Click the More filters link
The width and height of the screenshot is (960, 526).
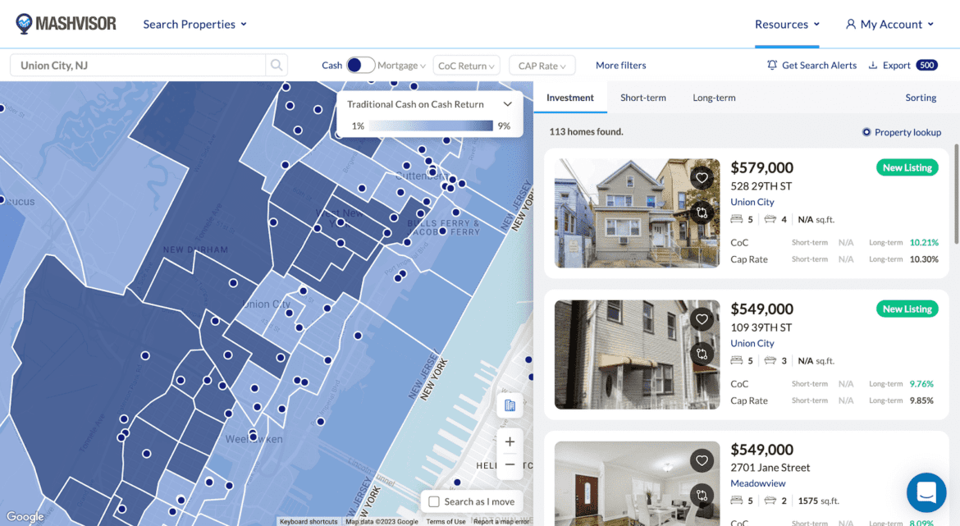tap(620, 65)
